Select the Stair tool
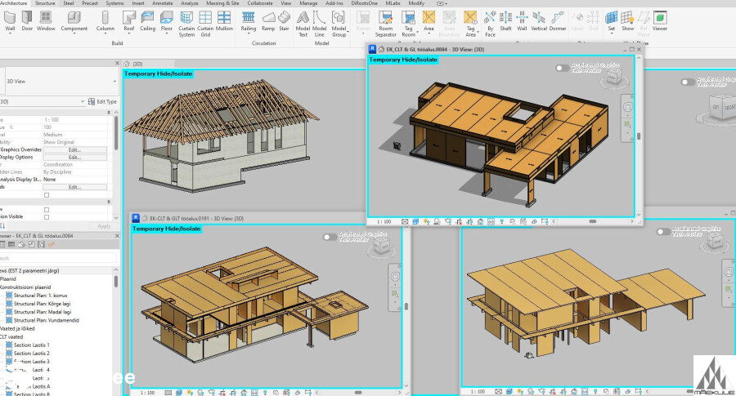This screenshot has height=396, width=736. [285, 19]
